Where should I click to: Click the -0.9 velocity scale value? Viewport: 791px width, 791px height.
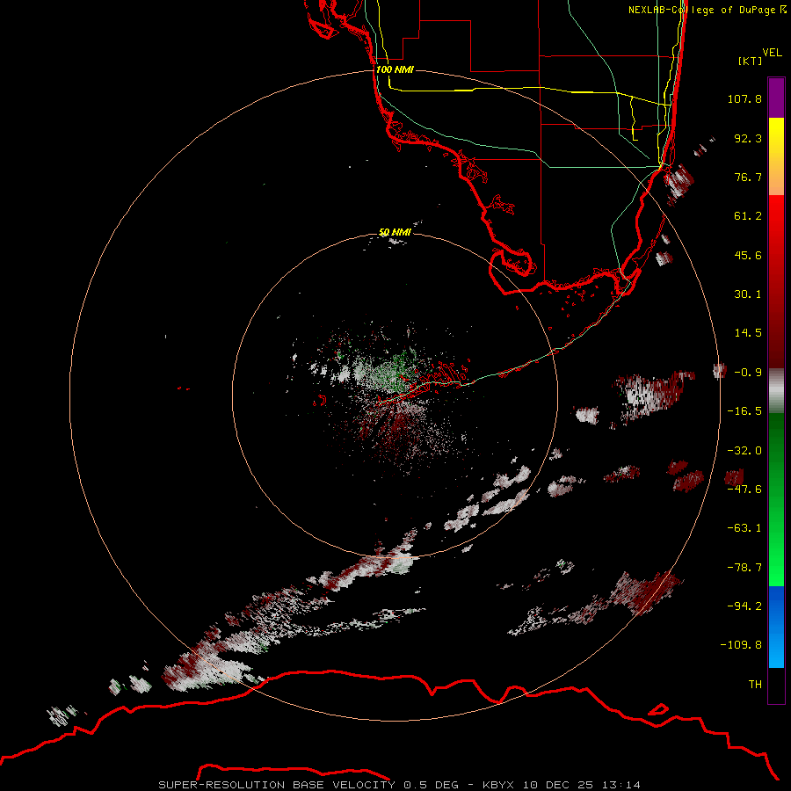[748, 373]
